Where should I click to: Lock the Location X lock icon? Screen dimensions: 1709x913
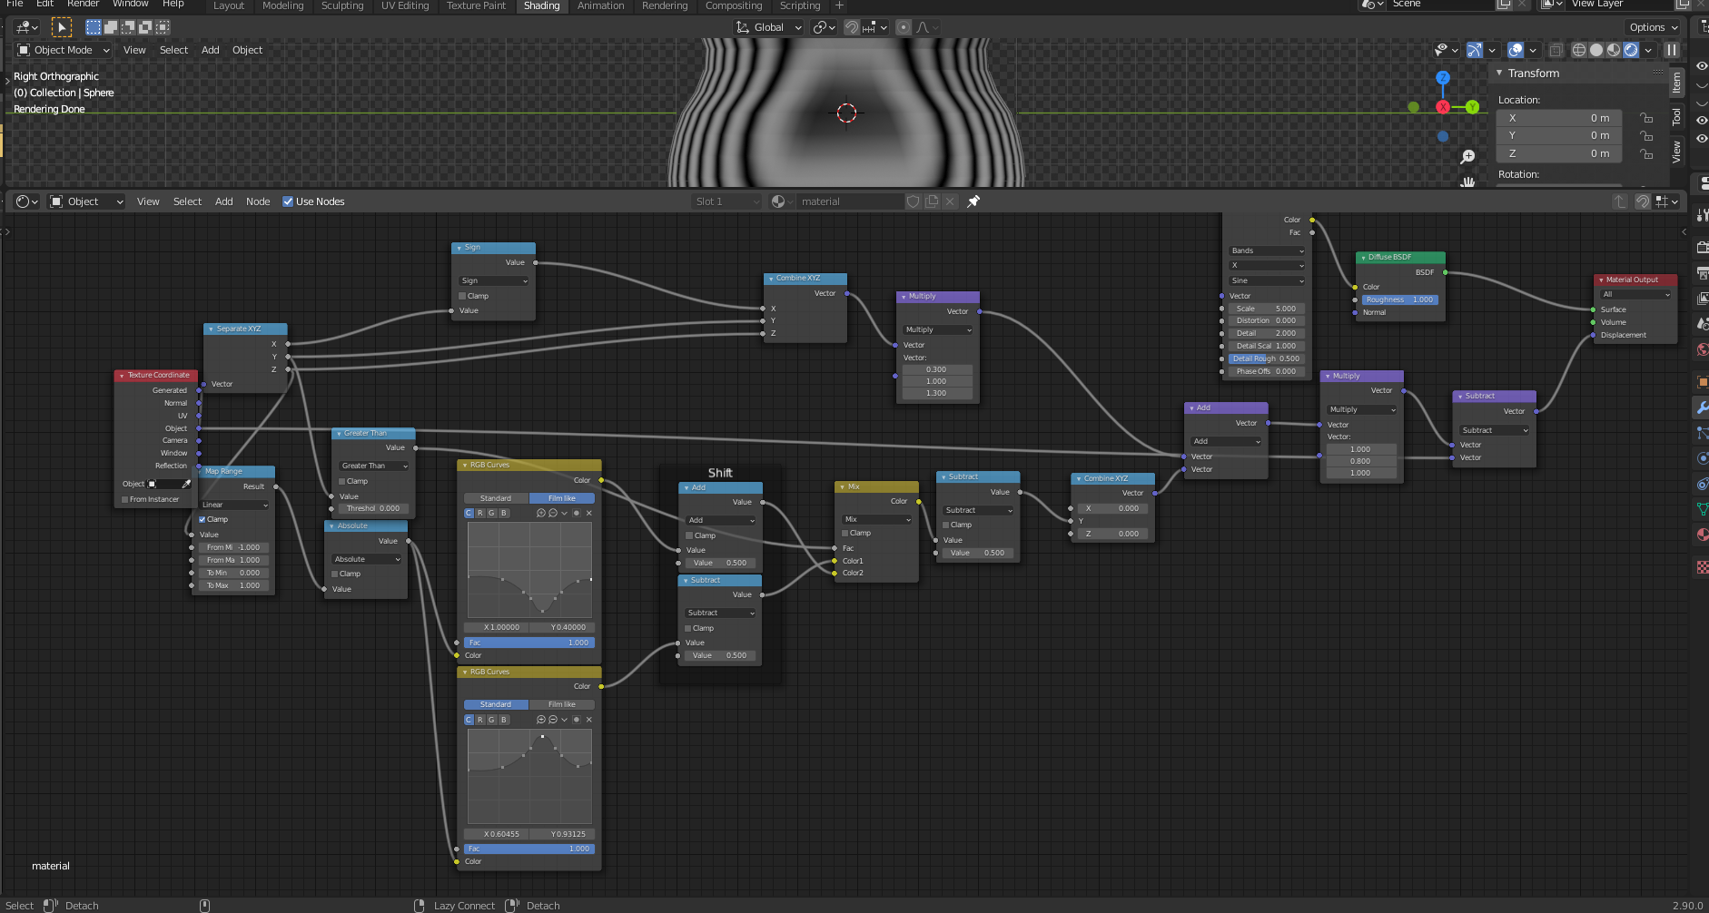pyautogui.click(x=1646, y=118)
